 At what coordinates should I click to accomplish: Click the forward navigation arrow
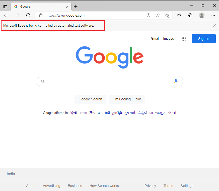[17, 15]
